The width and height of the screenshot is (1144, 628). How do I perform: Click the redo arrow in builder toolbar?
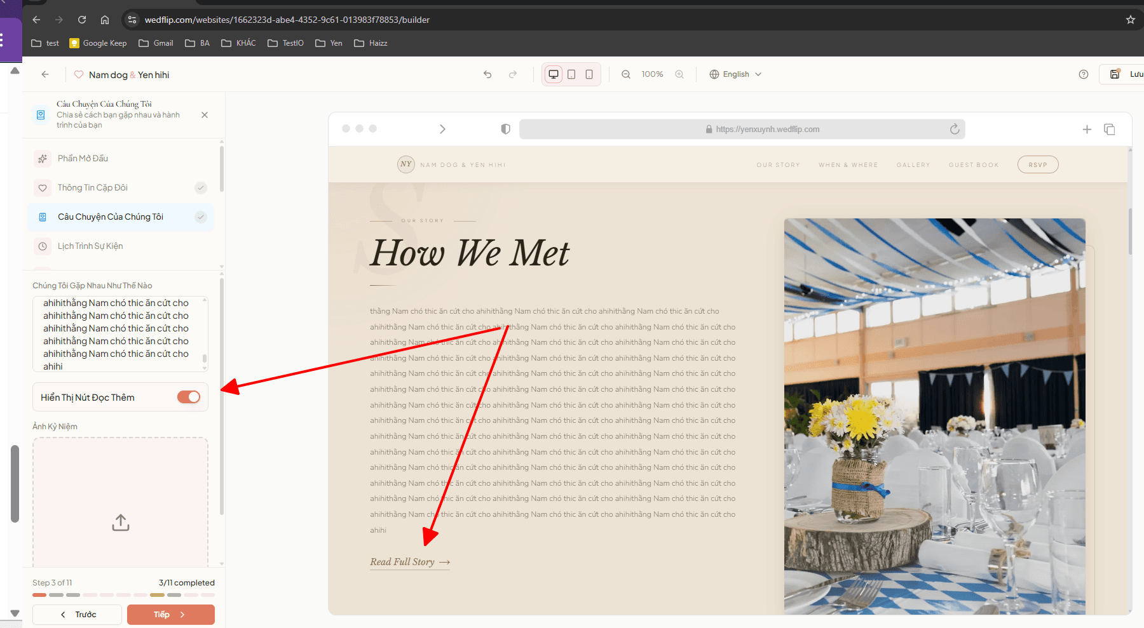[x=513, y=74]
